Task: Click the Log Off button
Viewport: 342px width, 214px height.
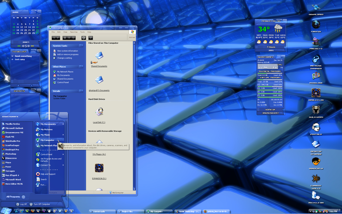Action: [22, 204]
